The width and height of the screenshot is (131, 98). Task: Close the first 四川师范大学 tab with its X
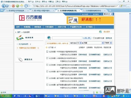[28, 11]
